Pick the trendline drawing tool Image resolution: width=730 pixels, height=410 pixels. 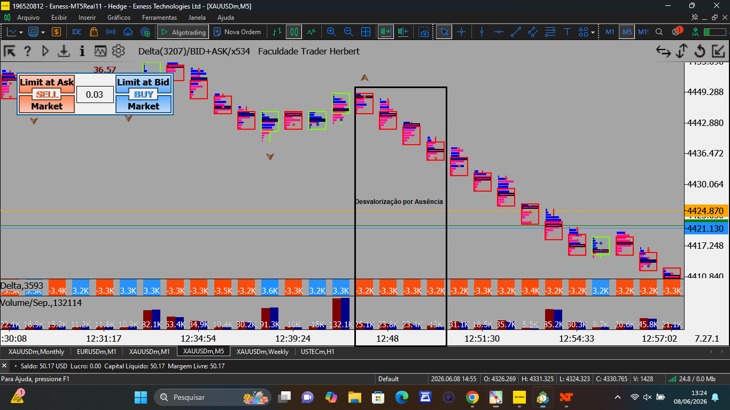tap(516, 32)
